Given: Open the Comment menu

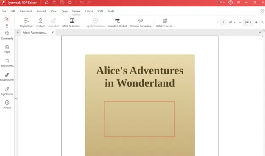Looking at the screenshot, I should click(x=25, y=11).
